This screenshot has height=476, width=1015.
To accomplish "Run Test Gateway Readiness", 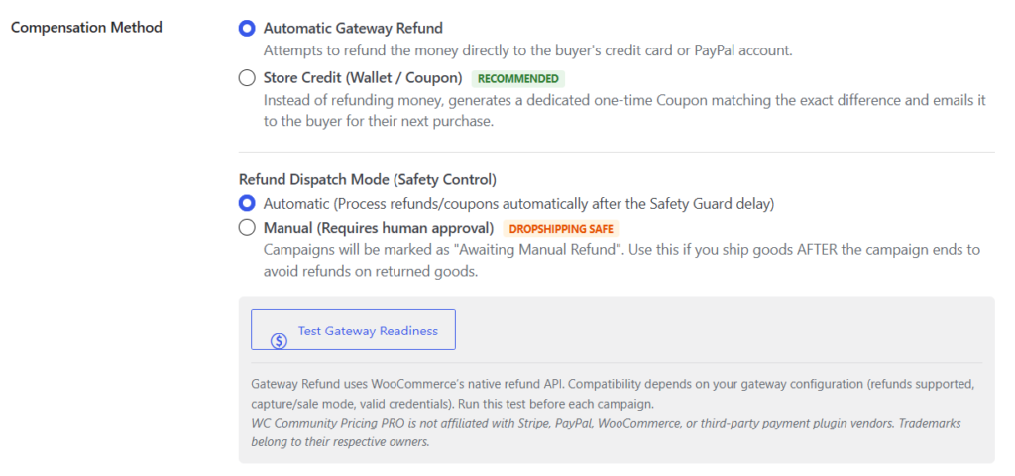I will (x=354, y=330).
